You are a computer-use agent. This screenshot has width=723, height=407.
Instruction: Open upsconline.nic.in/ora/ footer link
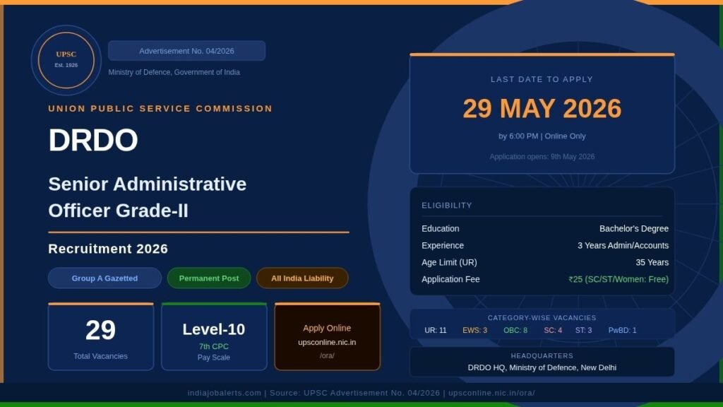491,393
